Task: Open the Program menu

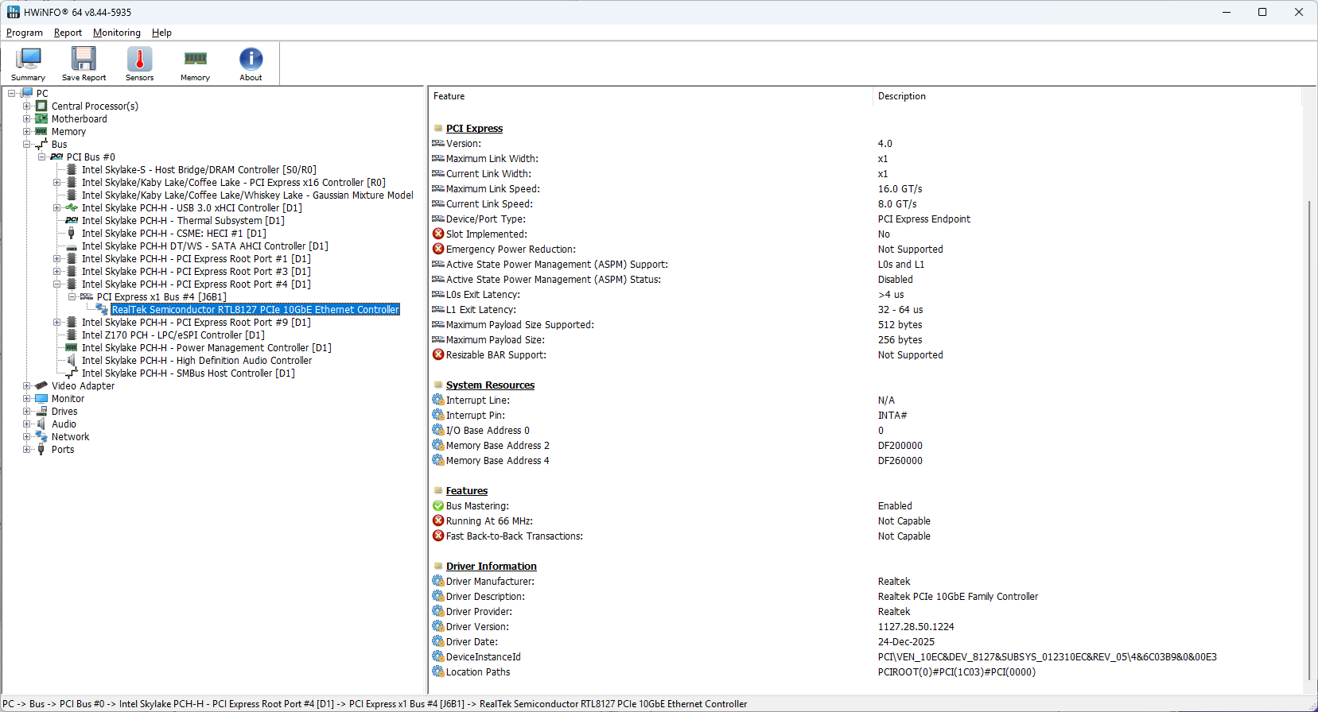Action: [x=25, y=33]
